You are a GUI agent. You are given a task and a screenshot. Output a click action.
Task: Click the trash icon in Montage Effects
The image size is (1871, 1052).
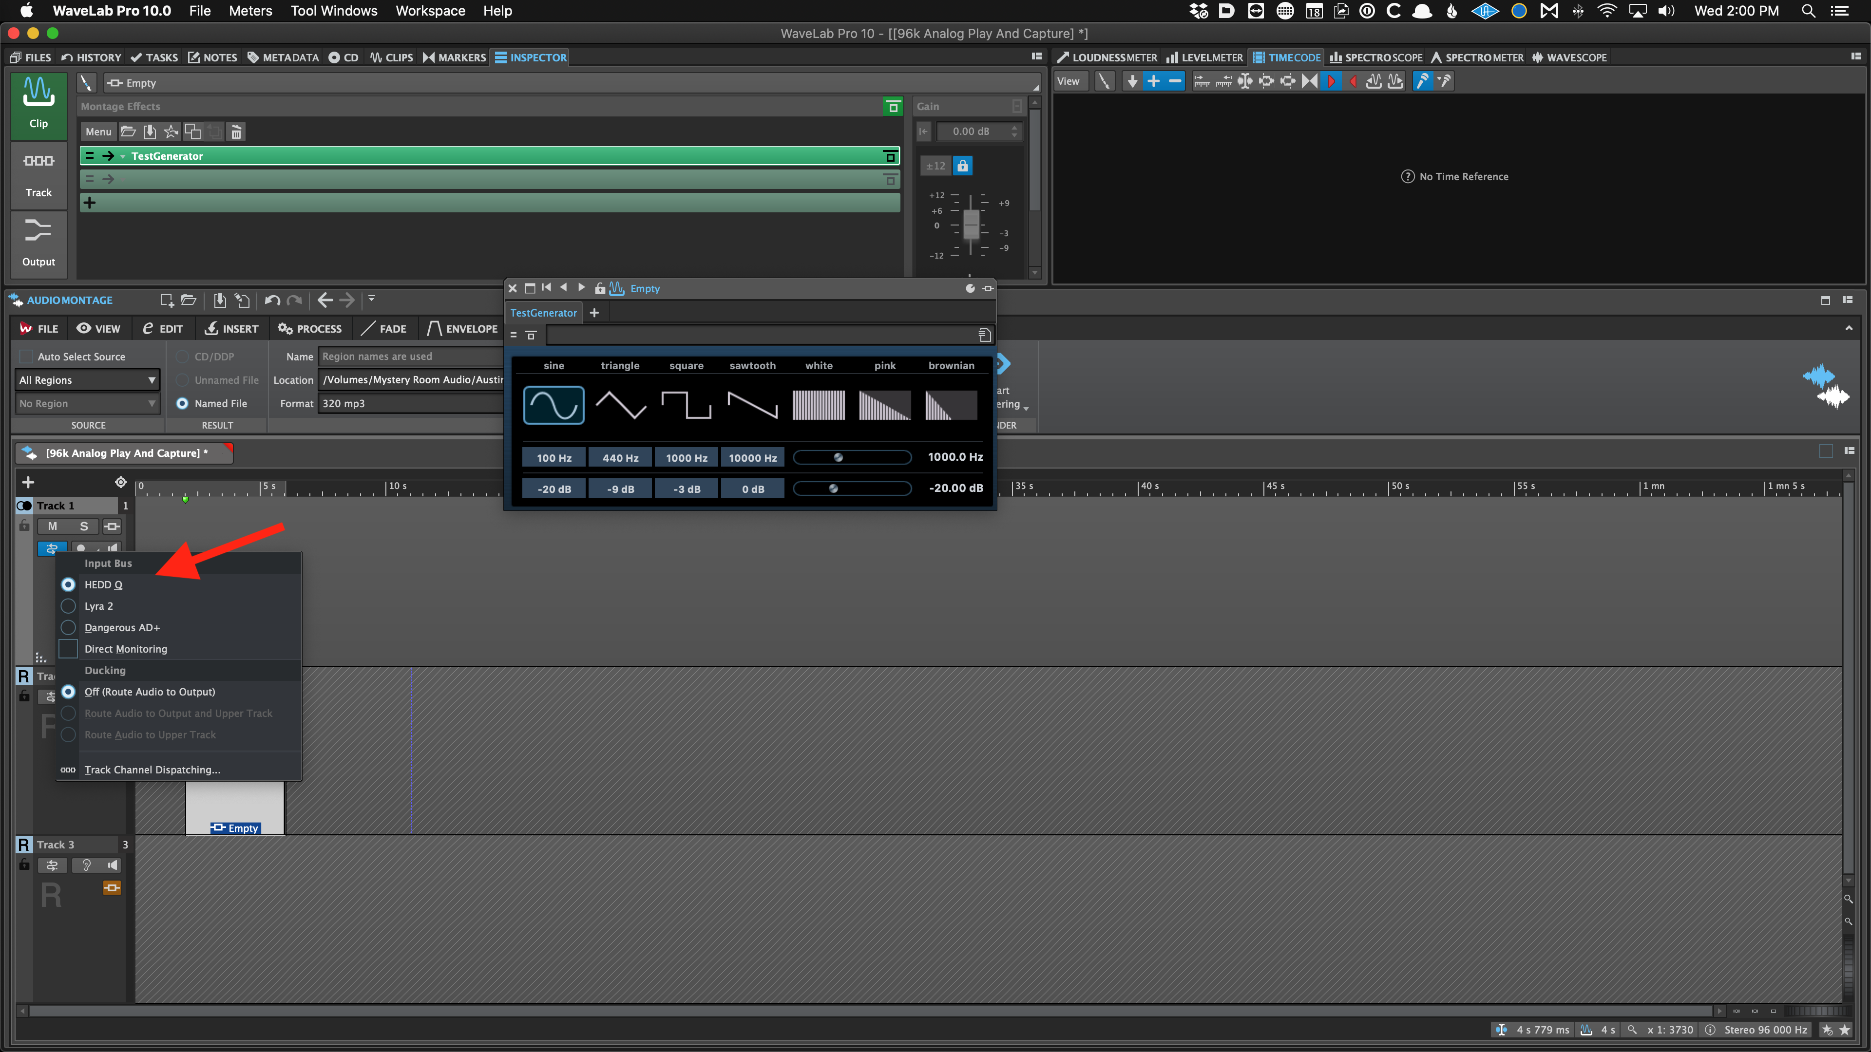pyautogui.click(x=236, y=131)
